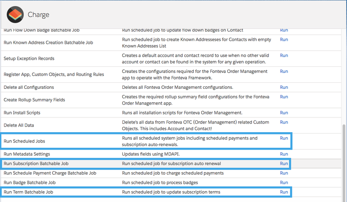
Task: Select 'Run scheduled job to update subscription terms'
Action: click(171, 192)
